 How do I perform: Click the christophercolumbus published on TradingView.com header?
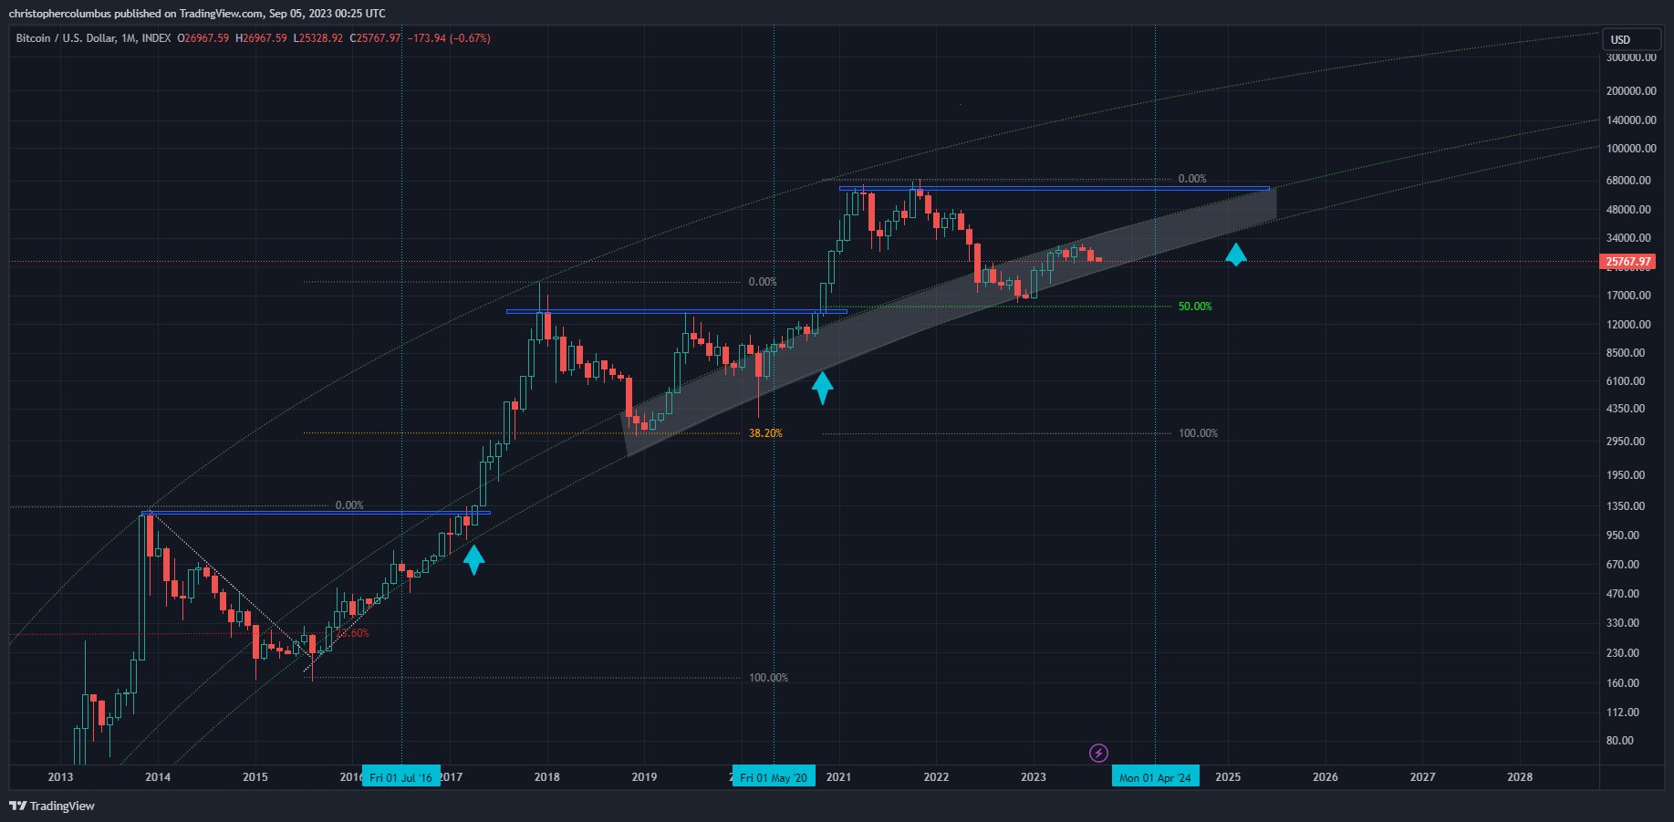[197, 13]
